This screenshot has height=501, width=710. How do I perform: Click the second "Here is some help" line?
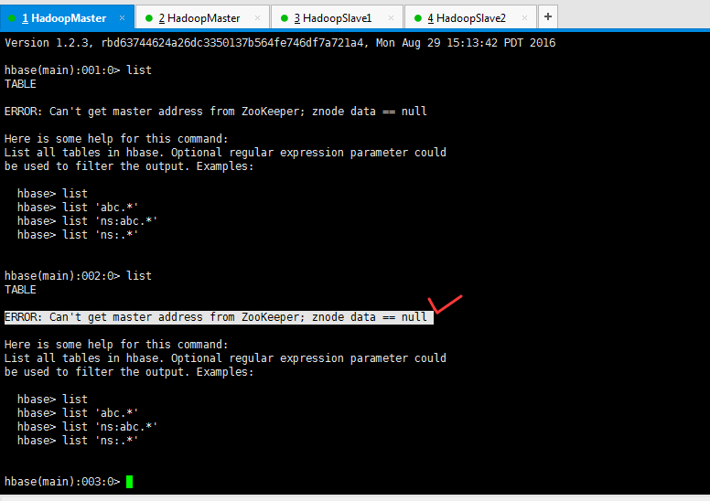(x=116, y=345)
